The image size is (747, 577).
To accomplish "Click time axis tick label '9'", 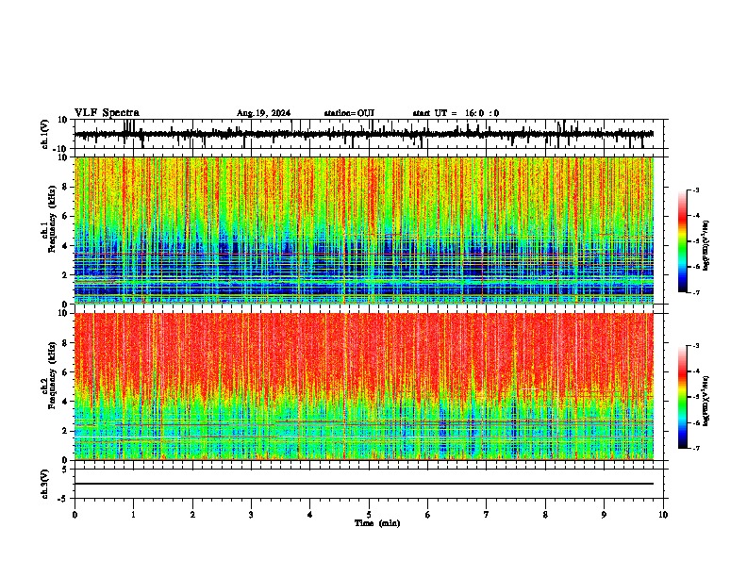I will click(x=604, y=515).
